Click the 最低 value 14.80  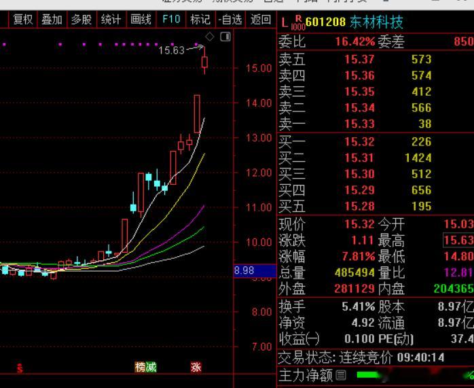(458, 257)
